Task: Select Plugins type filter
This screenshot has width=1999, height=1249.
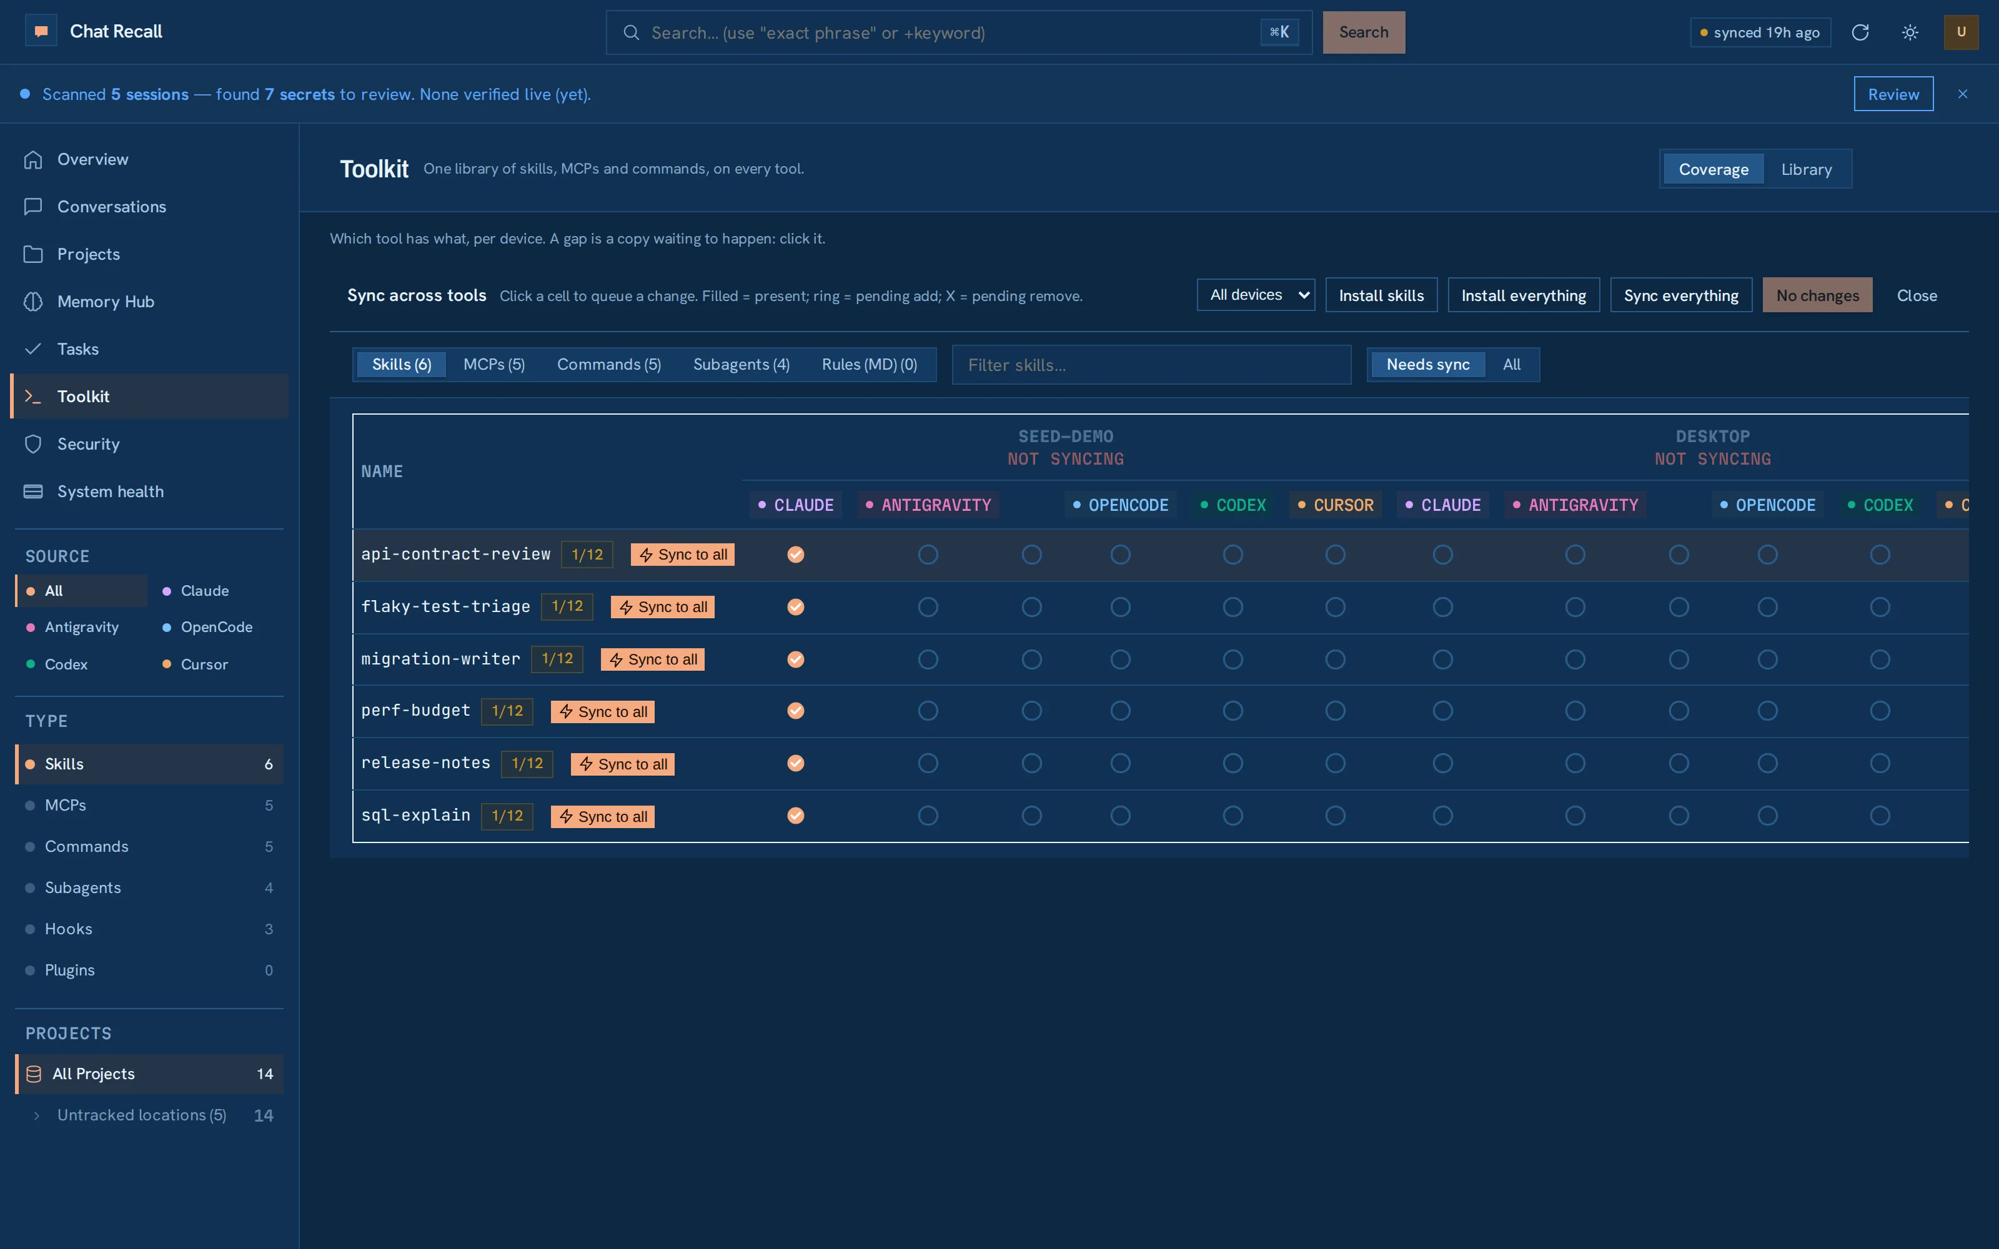Action: coord(149,970)
